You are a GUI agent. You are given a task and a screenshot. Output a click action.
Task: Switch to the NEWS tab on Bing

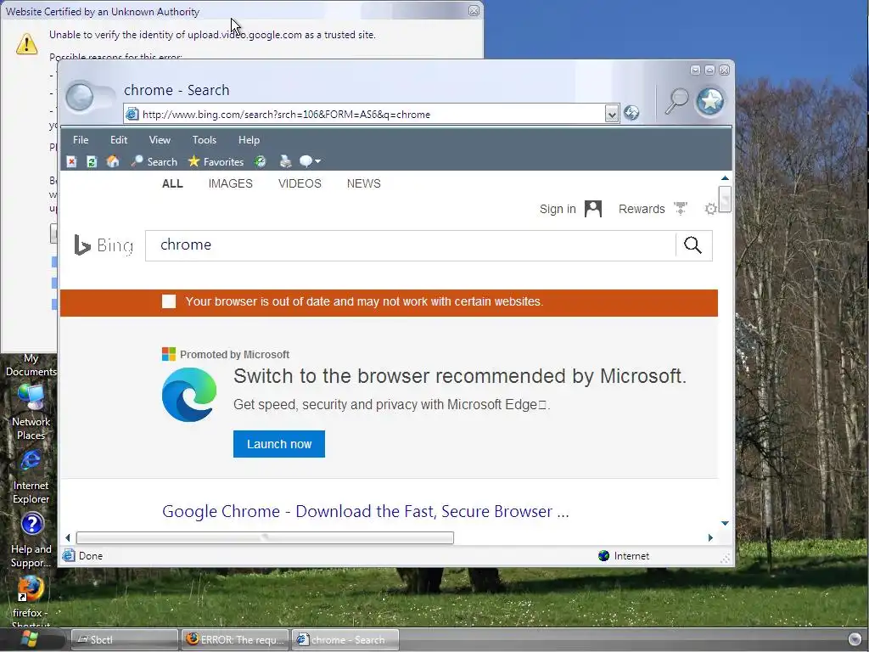[x=363, y=183]
